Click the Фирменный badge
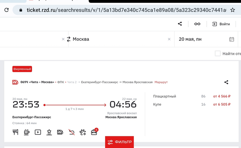Screen dimensions: 241x148 [x=22, y=69]
